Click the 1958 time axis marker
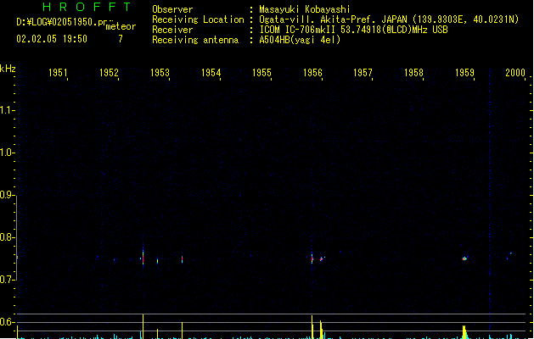The image size is (534, 339). point(413,72)
